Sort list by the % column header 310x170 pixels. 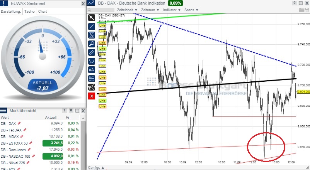coord(67,117)
